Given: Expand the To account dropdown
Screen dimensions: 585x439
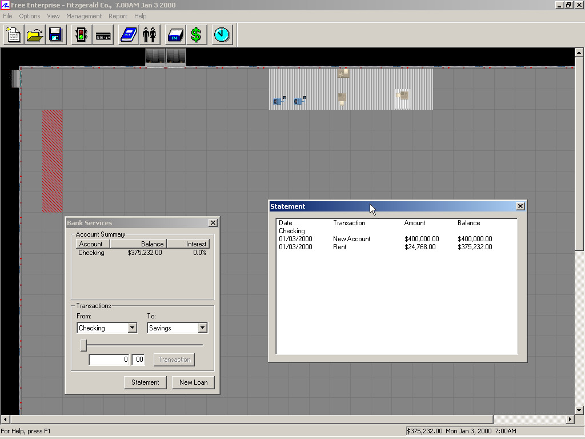Looking at the screenshot, I should [x=202, y=328].
